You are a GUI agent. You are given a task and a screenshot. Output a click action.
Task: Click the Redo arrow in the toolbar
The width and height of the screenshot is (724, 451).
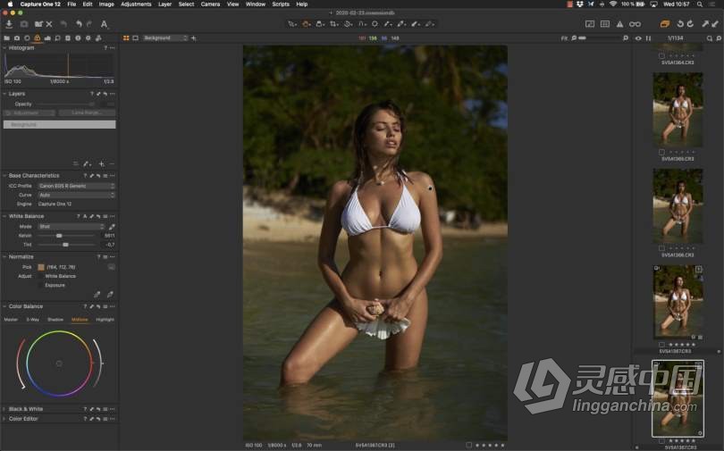click(x=89, y=24)
